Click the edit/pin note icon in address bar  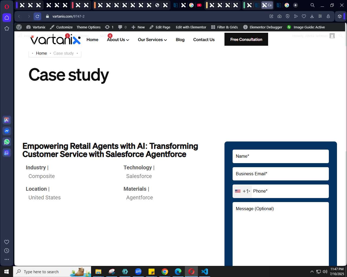coord(271,16)
